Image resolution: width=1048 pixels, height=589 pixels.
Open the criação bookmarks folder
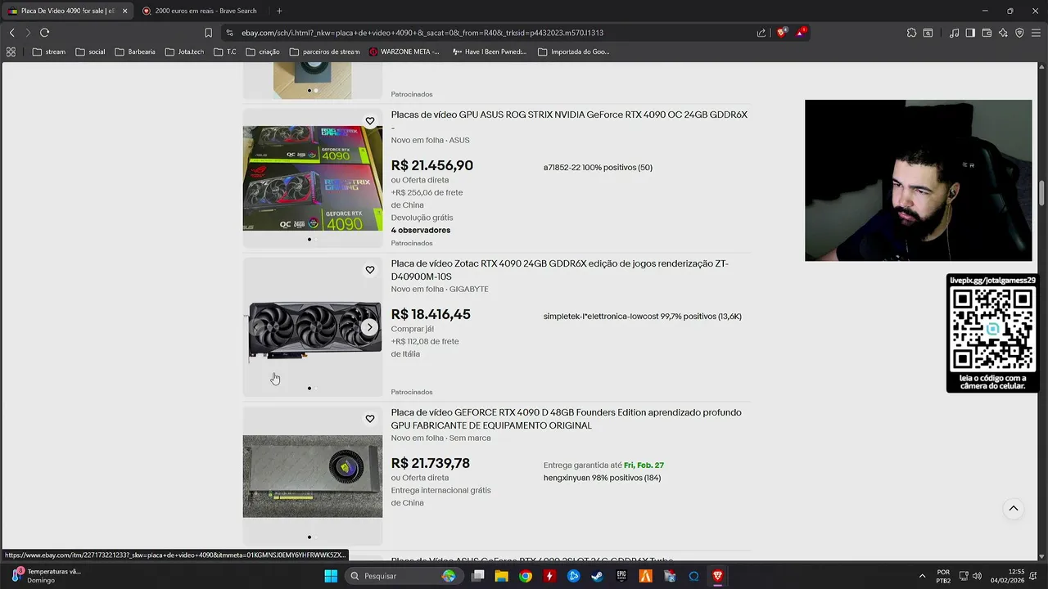[262, 52]
